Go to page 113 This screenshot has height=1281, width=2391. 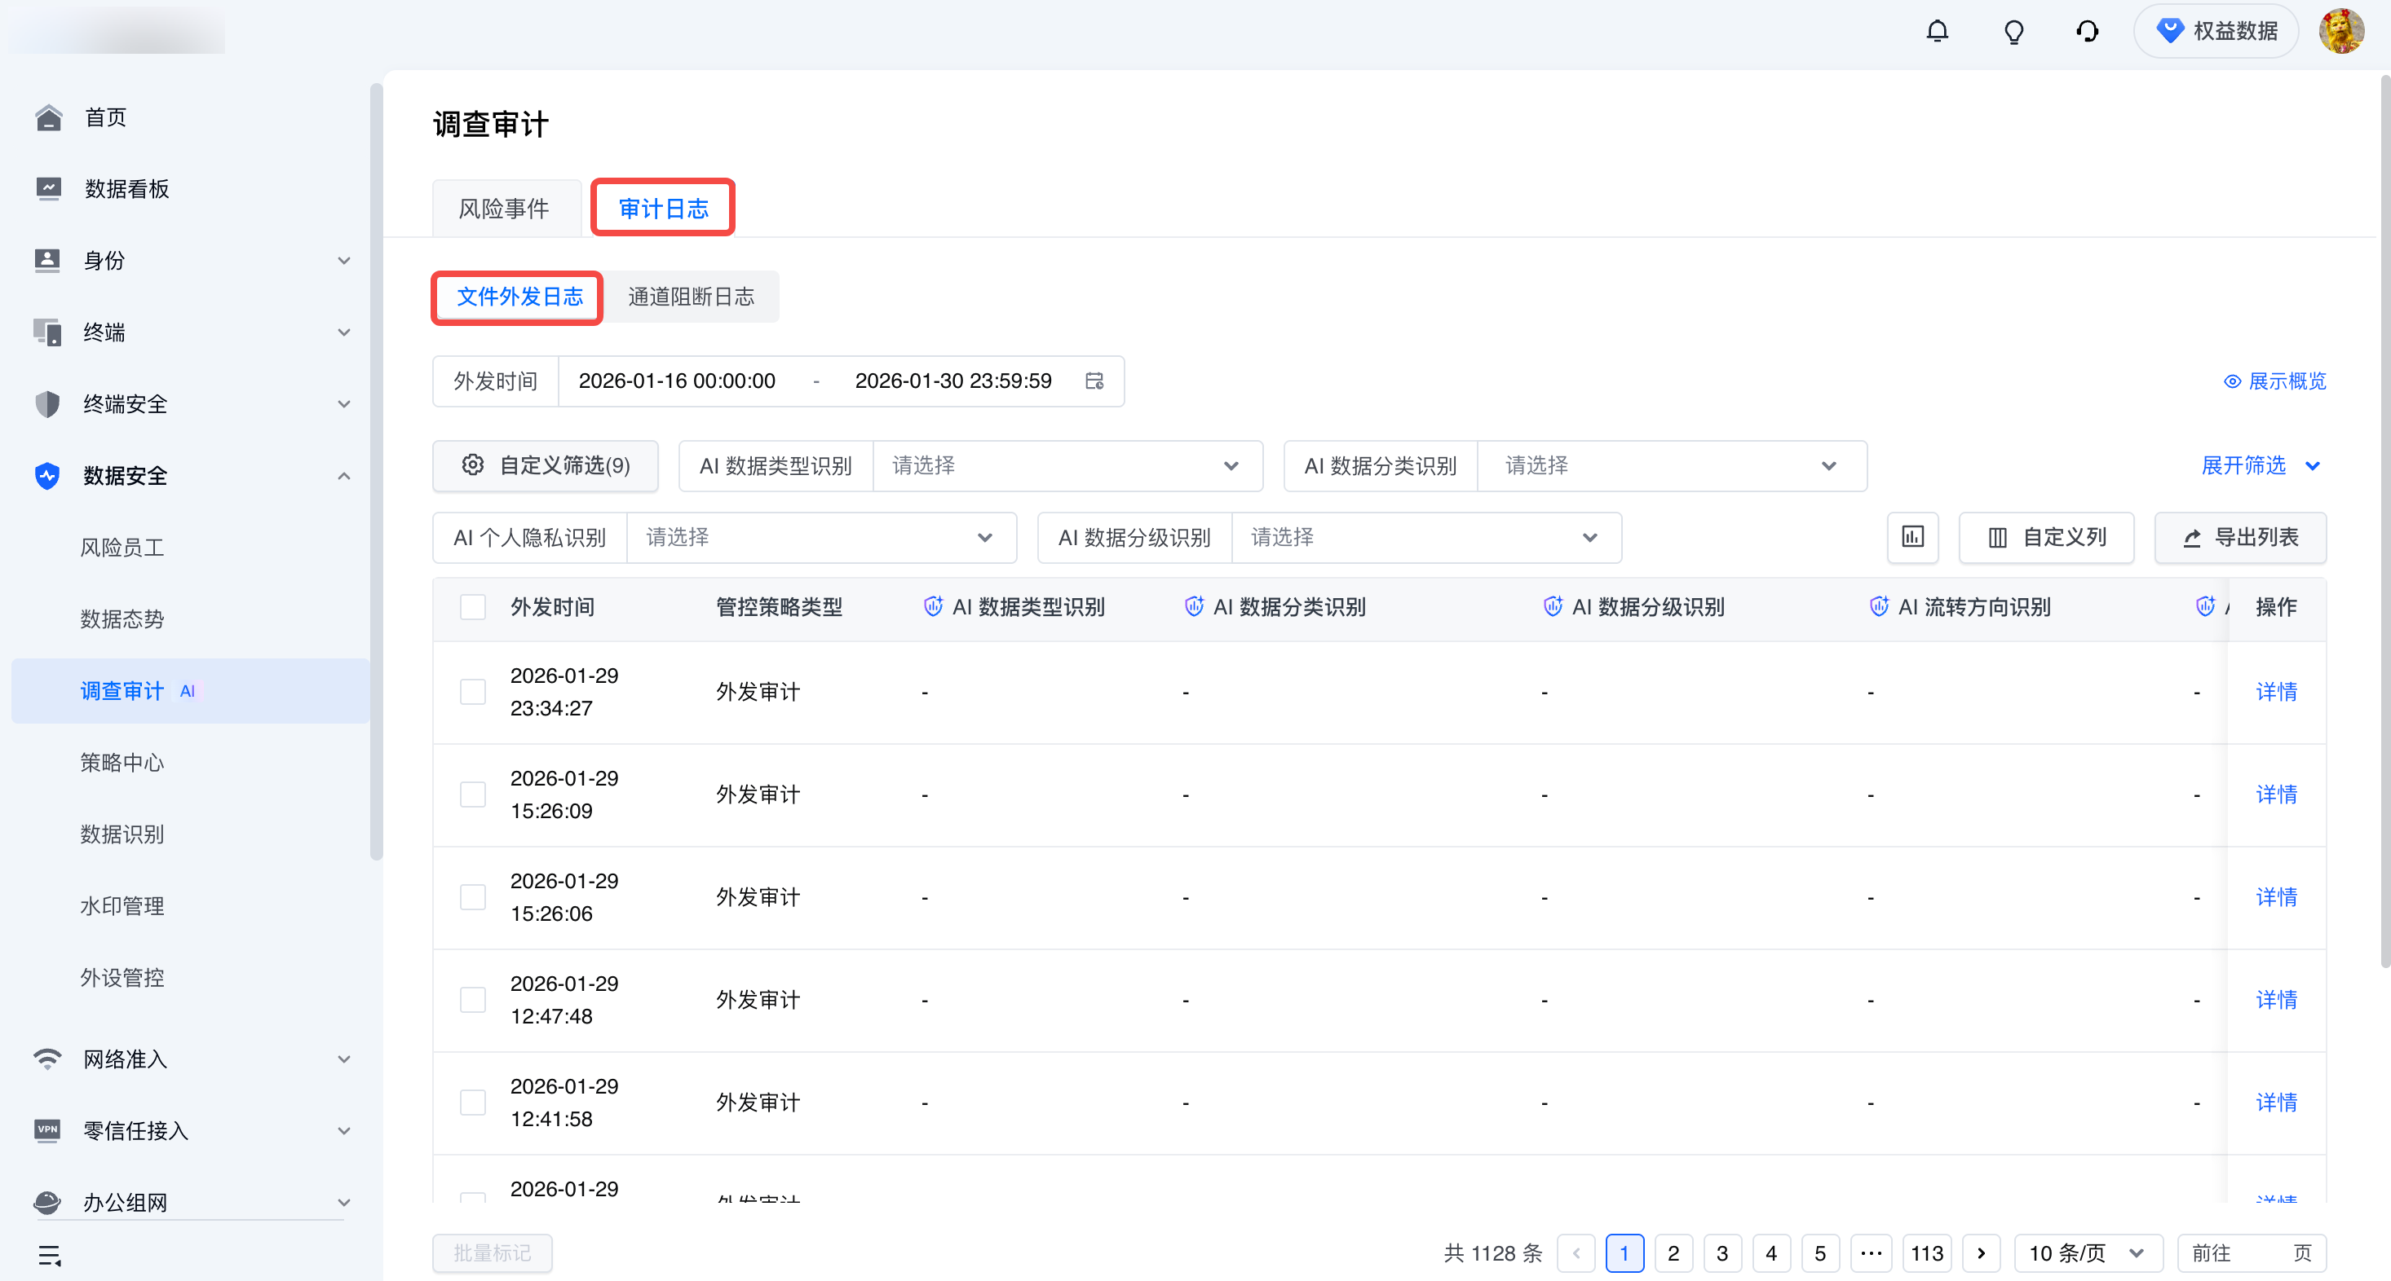(x=1927, y=1253)
